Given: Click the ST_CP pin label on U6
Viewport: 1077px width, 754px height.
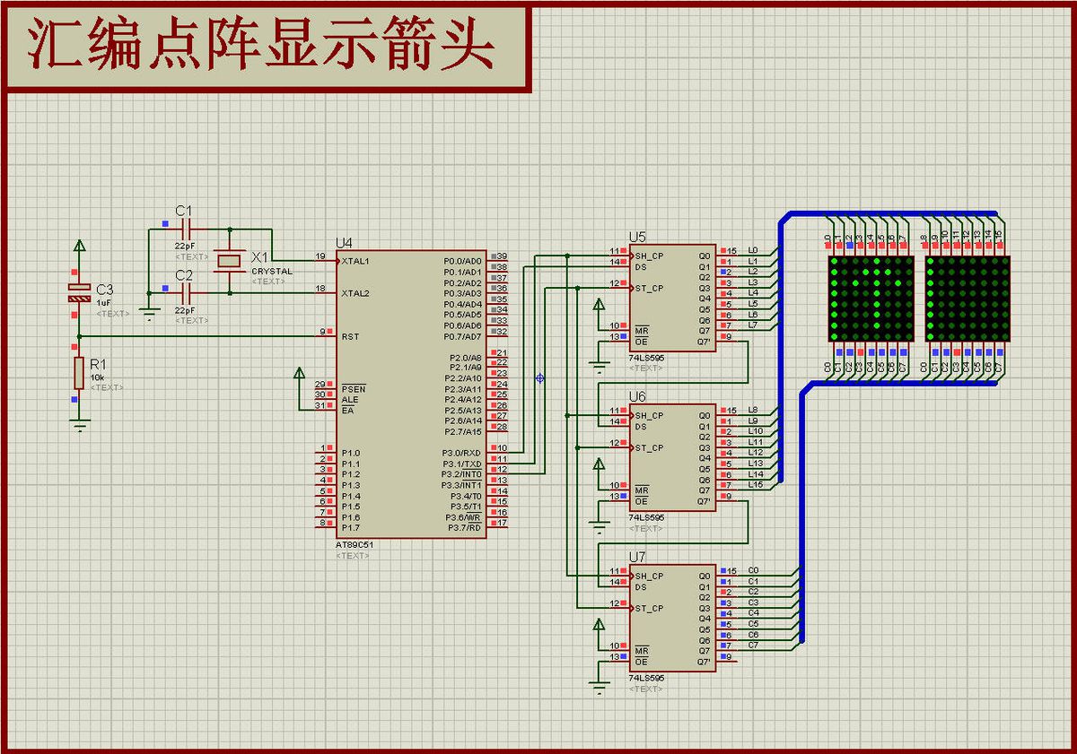Looking at the screenshot, I should [649, 447].
